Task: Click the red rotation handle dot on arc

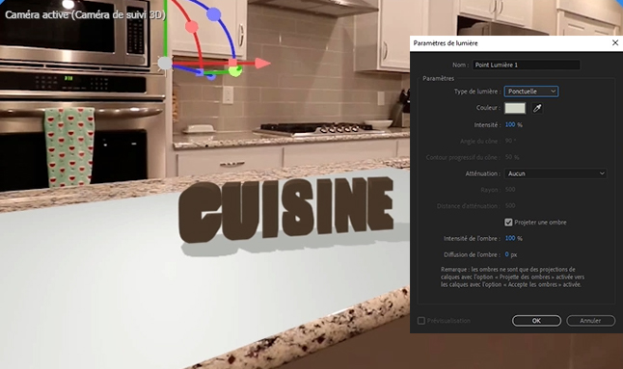Action: [x=192, y=27]
